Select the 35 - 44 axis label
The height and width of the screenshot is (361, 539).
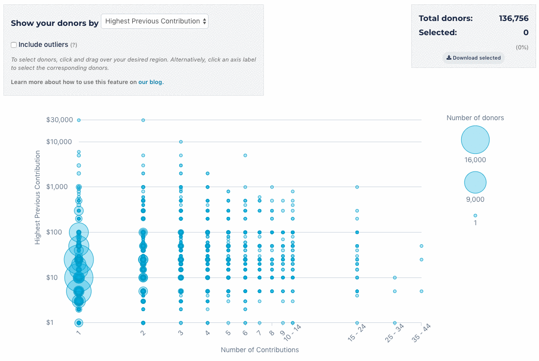tap(420, 334)
